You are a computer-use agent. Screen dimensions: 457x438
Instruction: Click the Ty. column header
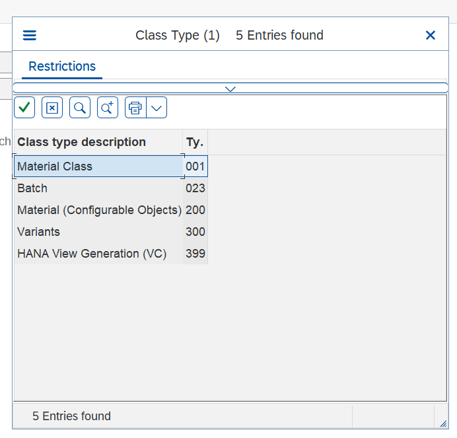pos(195,142)
